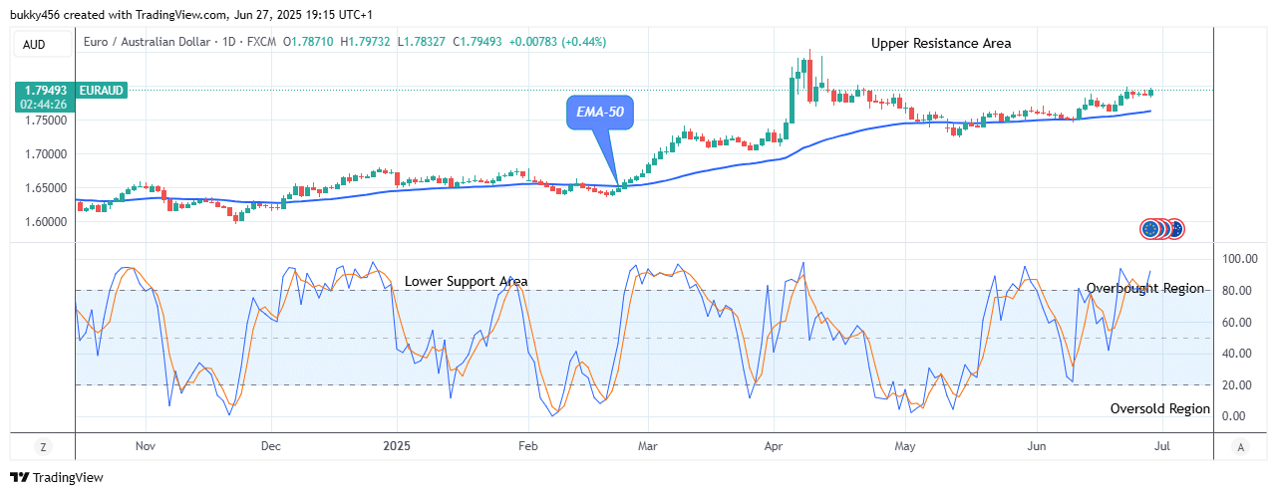Open the AUD currency selector
Image resolution: width=1277 pixels, height=495 pixels.
(x=43, y=44)
